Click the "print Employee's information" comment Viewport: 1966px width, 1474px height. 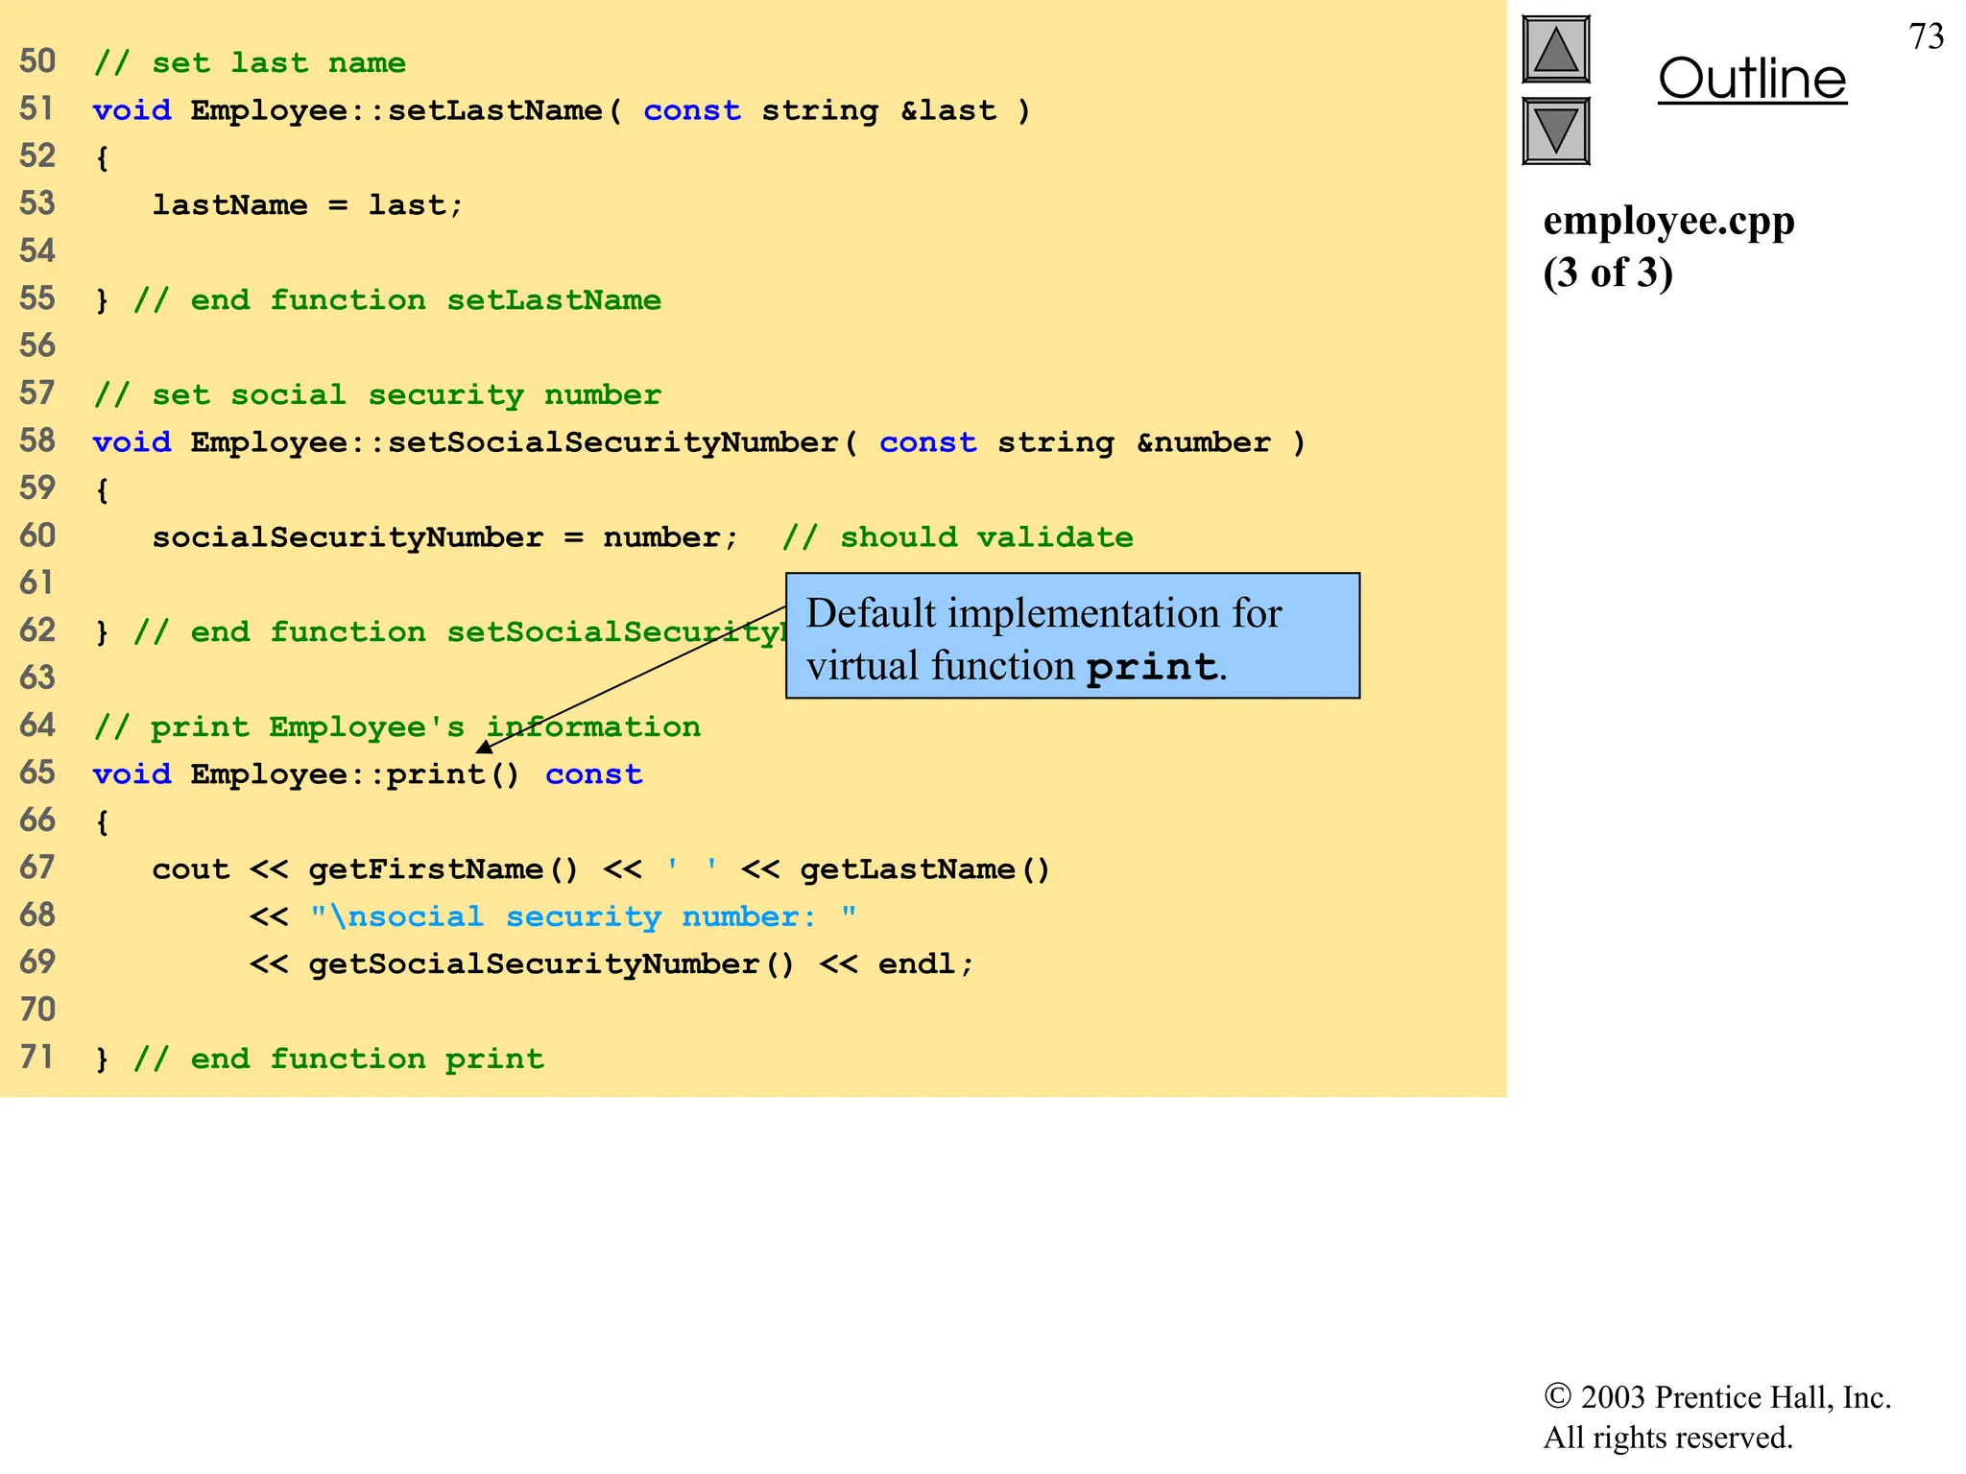pos(397,727)
